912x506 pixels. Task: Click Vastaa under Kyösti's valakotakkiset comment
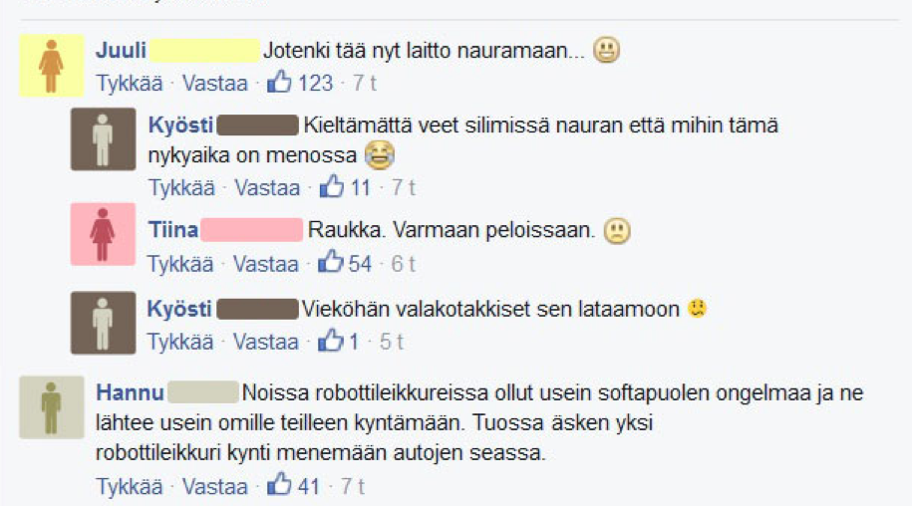pos(266,342)
